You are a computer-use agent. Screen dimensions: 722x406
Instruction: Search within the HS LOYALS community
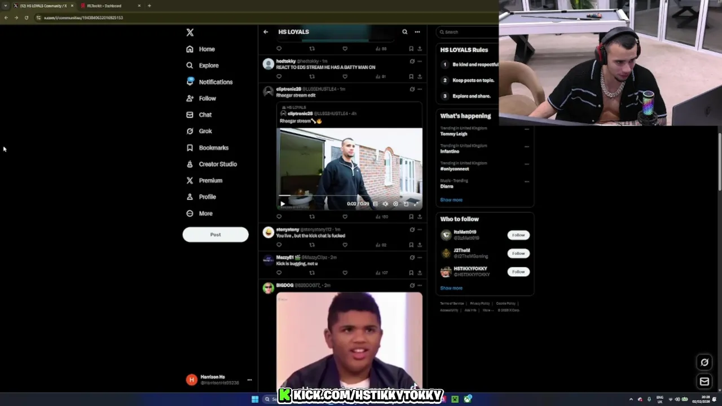[x=404, y=32]
